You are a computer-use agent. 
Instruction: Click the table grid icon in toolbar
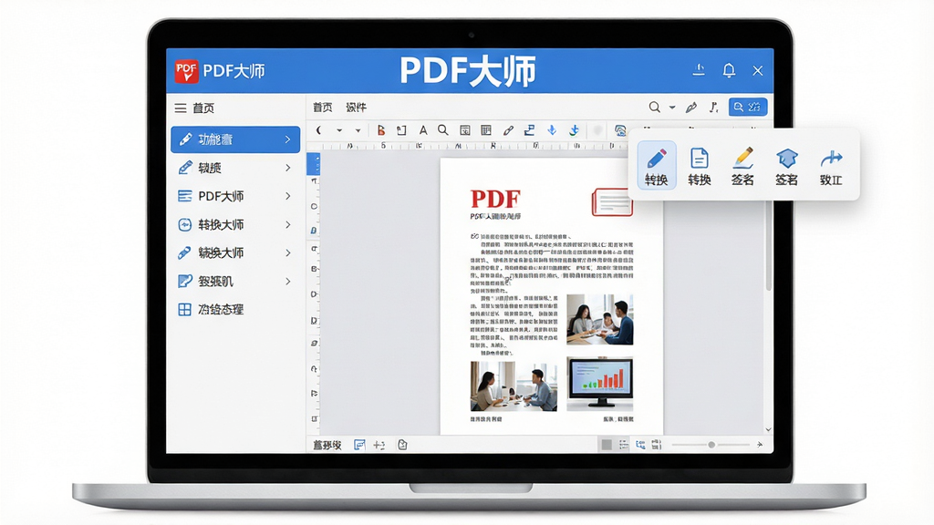(486, 129)
